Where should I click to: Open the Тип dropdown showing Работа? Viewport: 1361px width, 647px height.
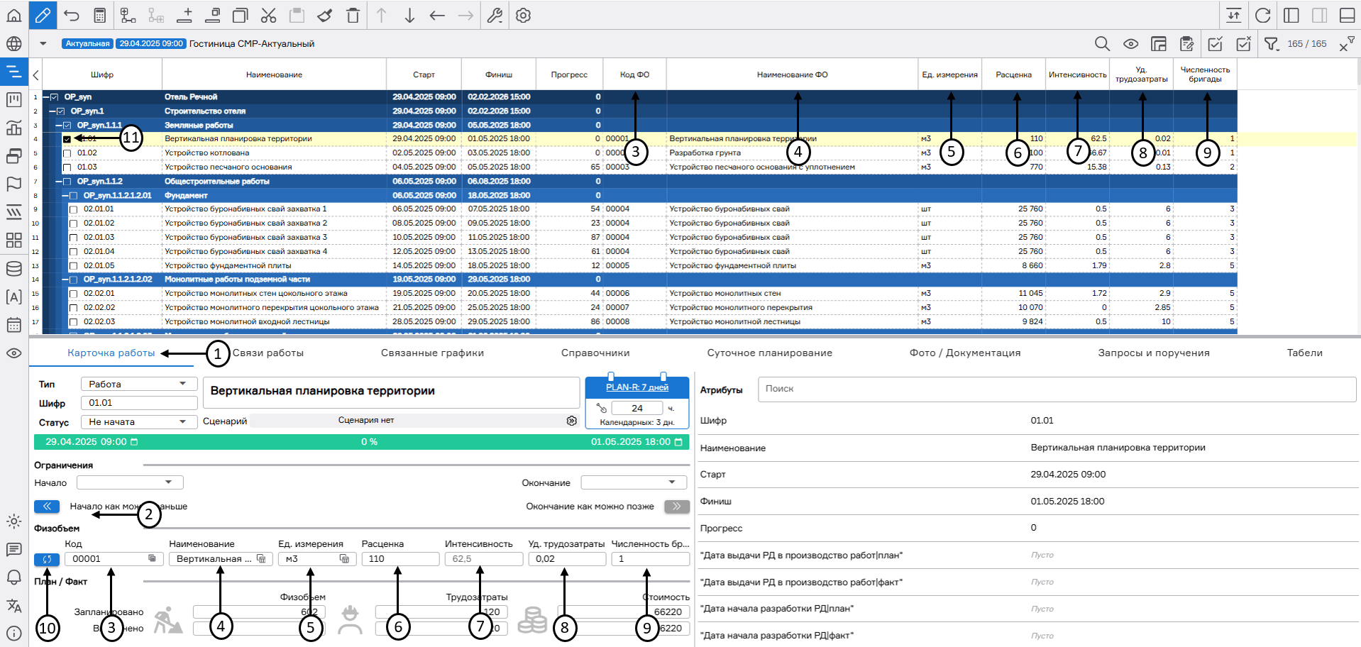click(x=138, y=384)
